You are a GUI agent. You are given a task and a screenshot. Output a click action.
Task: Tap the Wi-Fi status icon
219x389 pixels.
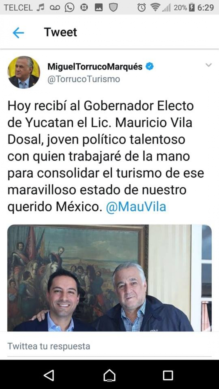155,7
